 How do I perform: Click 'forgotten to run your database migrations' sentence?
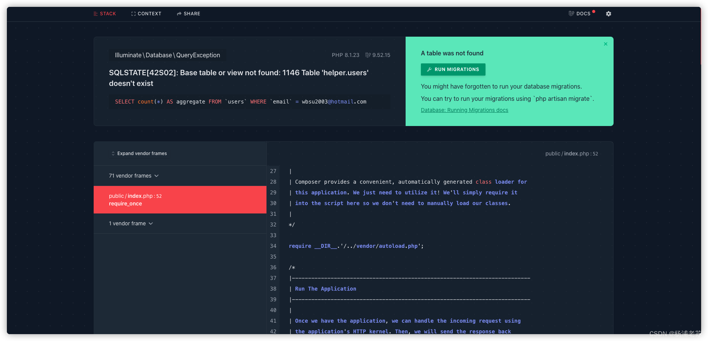coord(502,86)
